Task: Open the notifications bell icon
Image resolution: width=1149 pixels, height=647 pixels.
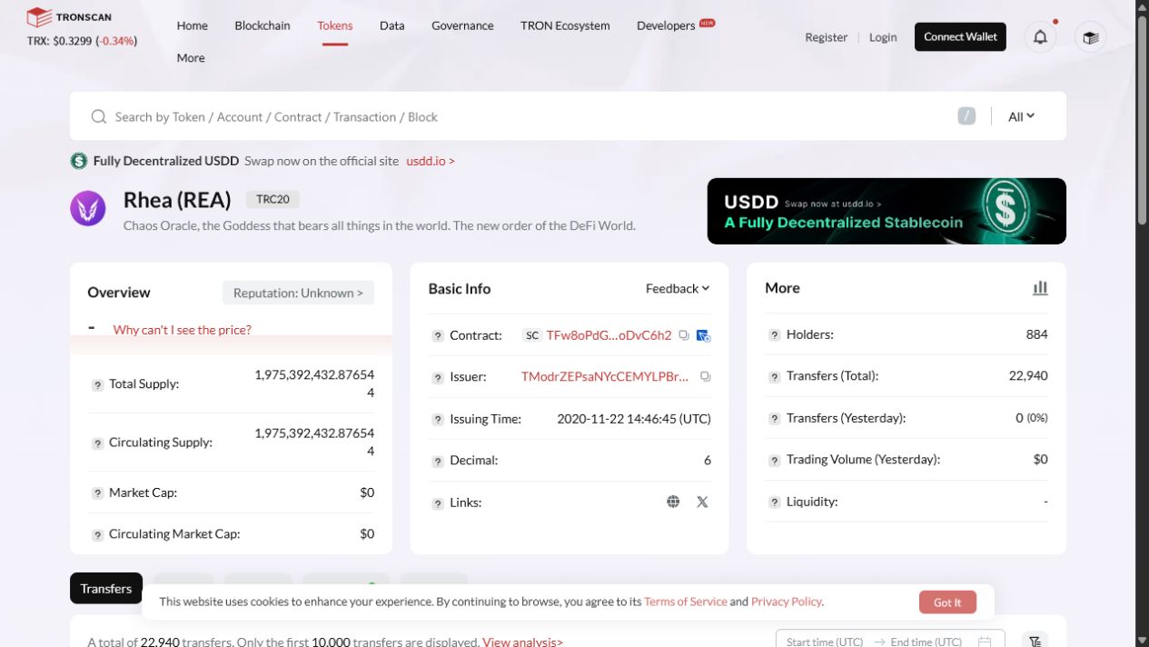Action: [1041, 37]
